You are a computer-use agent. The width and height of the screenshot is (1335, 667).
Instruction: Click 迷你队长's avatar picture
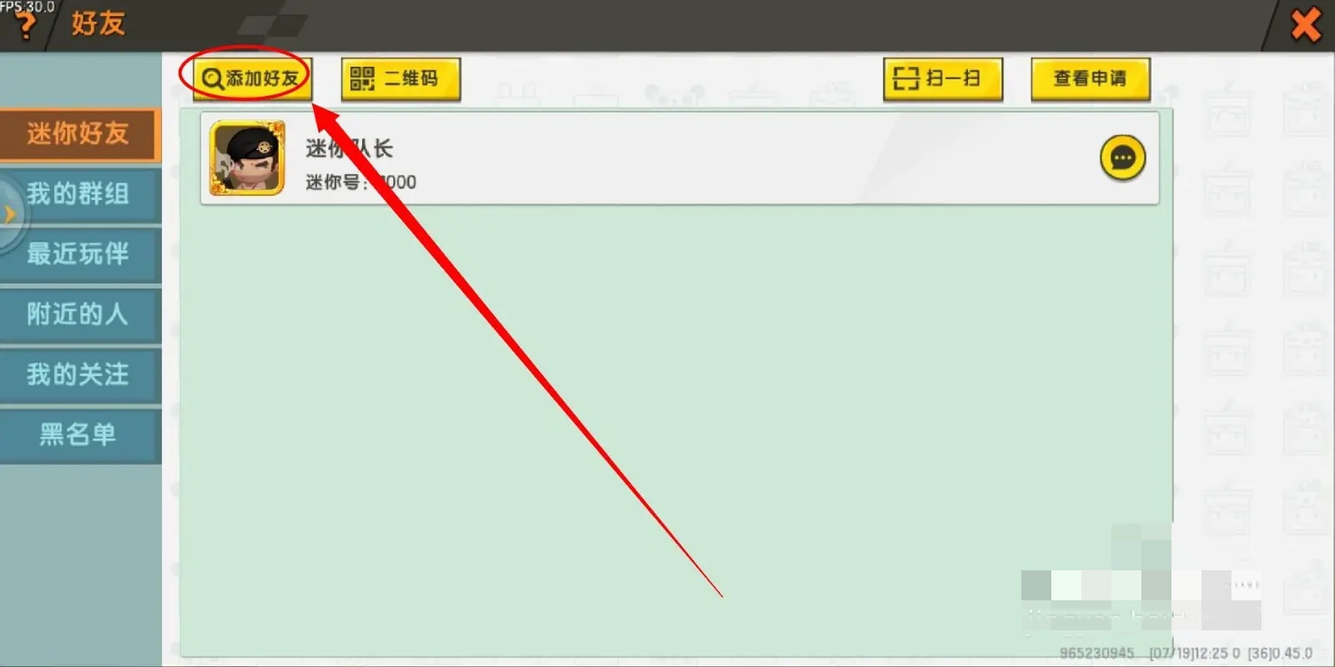248,158
